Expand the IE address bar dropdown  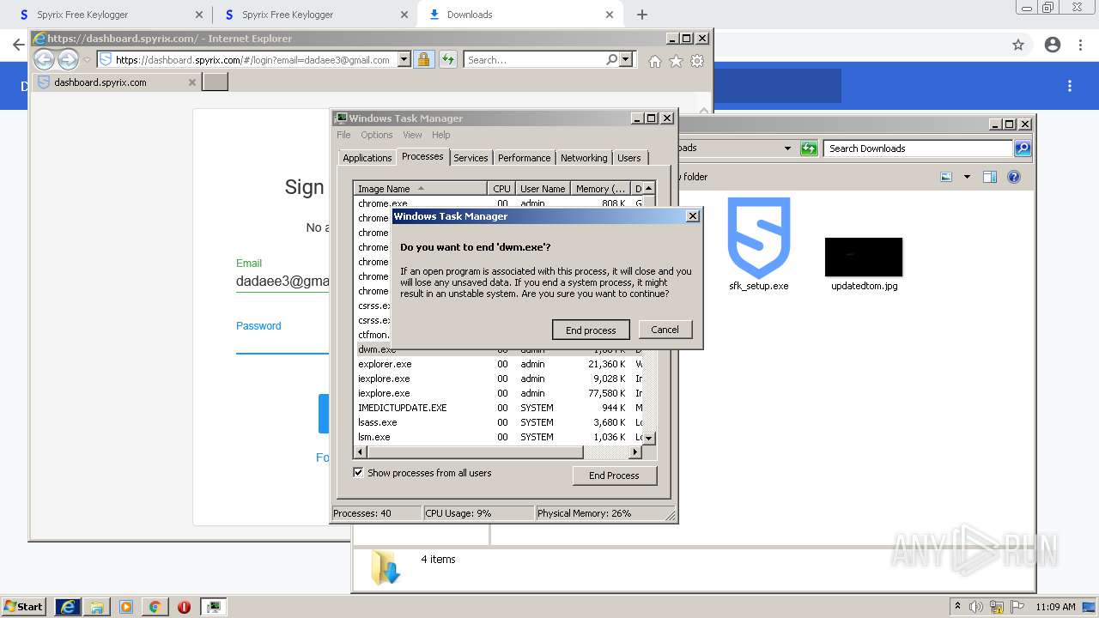(x=404, y=60)
